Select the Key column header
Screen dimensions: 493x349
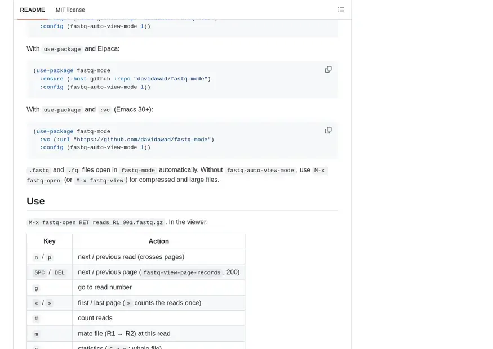pos(50,241)
